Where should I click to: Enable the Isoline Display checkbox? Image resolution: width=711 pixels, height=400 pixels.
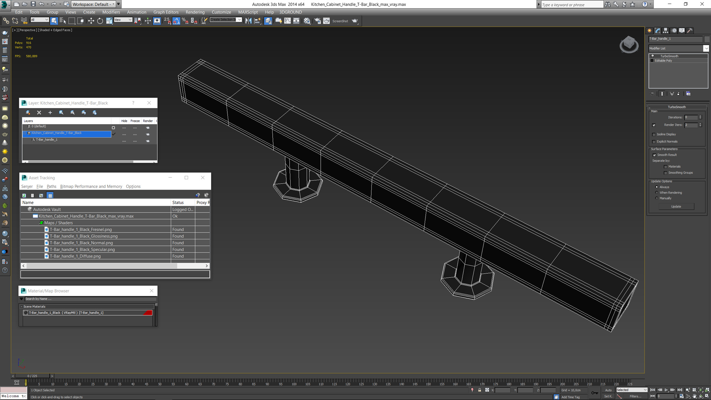(x=654, y=134)
